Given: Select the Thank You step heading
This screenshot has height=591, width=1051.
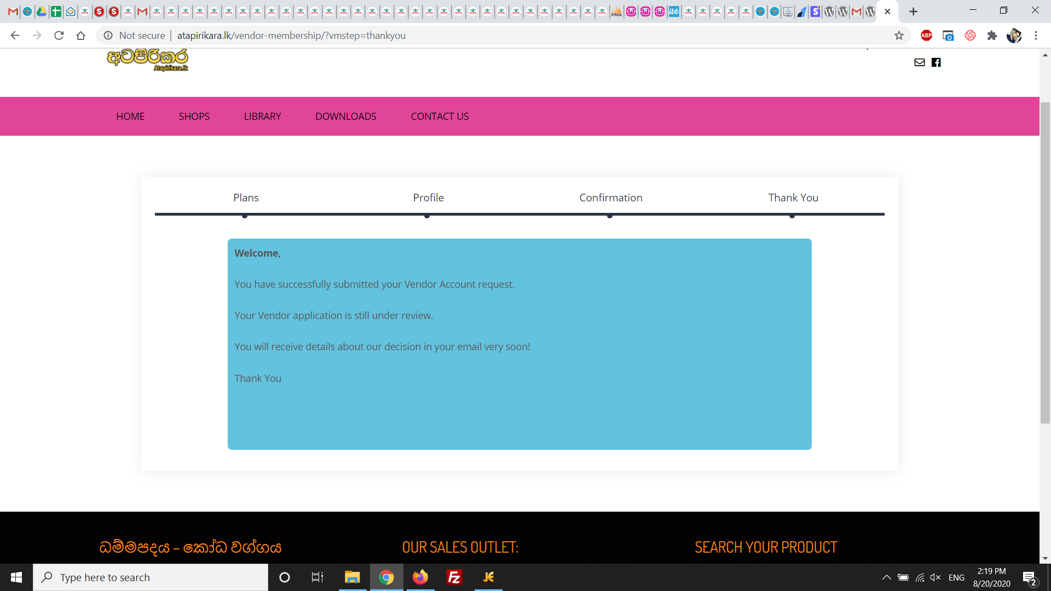Looking at the screenshot, I should point(793,198).
